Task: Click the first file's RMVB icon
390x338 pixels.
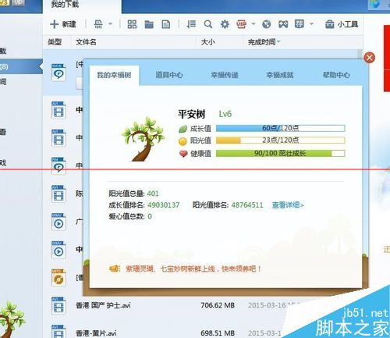Action: [58, 73]
